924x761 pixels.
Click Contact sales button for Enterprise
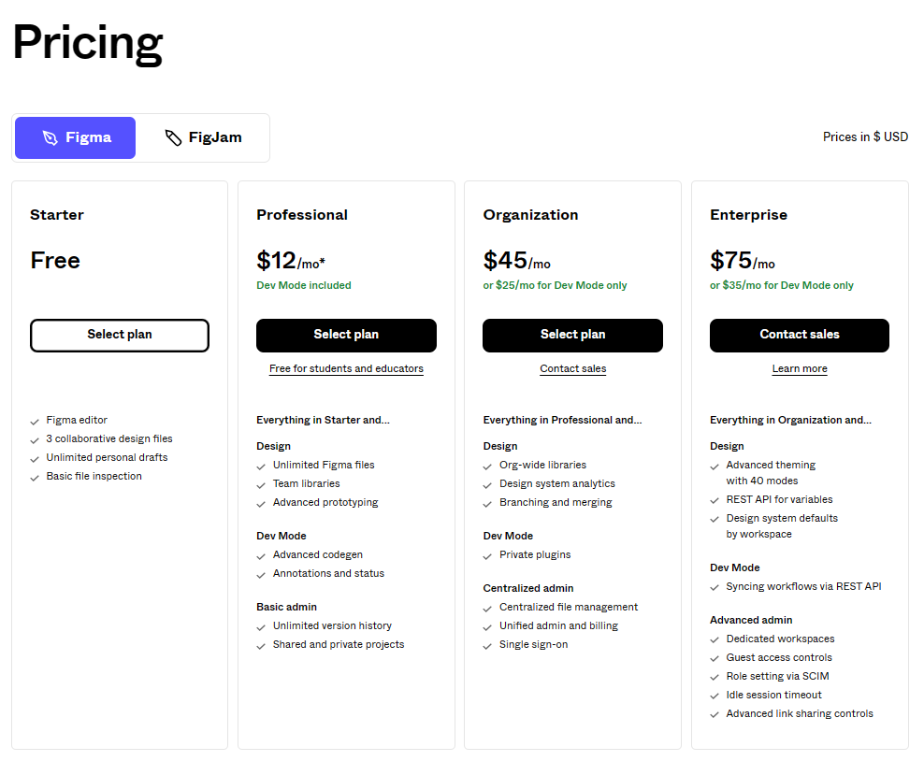click(x=800, y=336)
